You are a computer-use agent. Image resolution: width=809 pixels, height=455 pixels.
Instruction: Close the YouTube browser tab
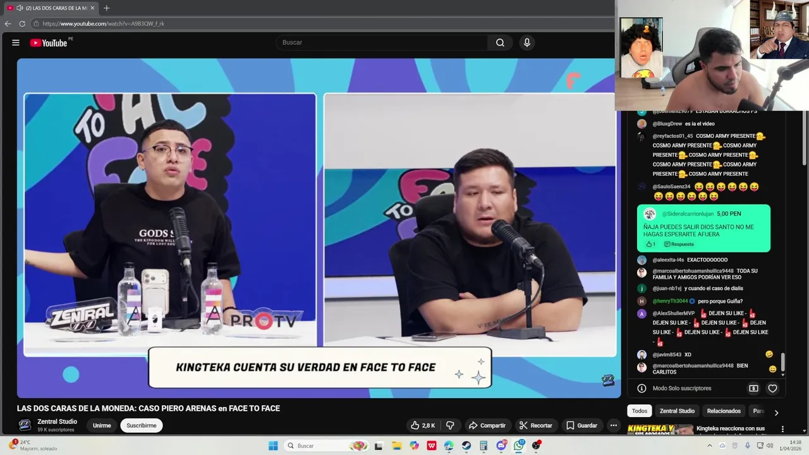(x=92, y=8)
